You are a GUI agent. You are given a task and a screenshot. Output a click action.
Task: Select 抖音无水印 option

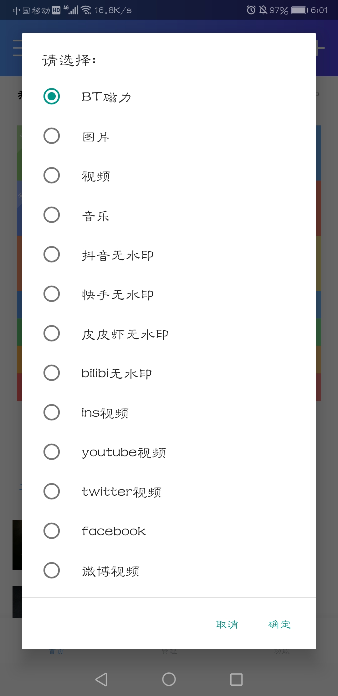52,254
